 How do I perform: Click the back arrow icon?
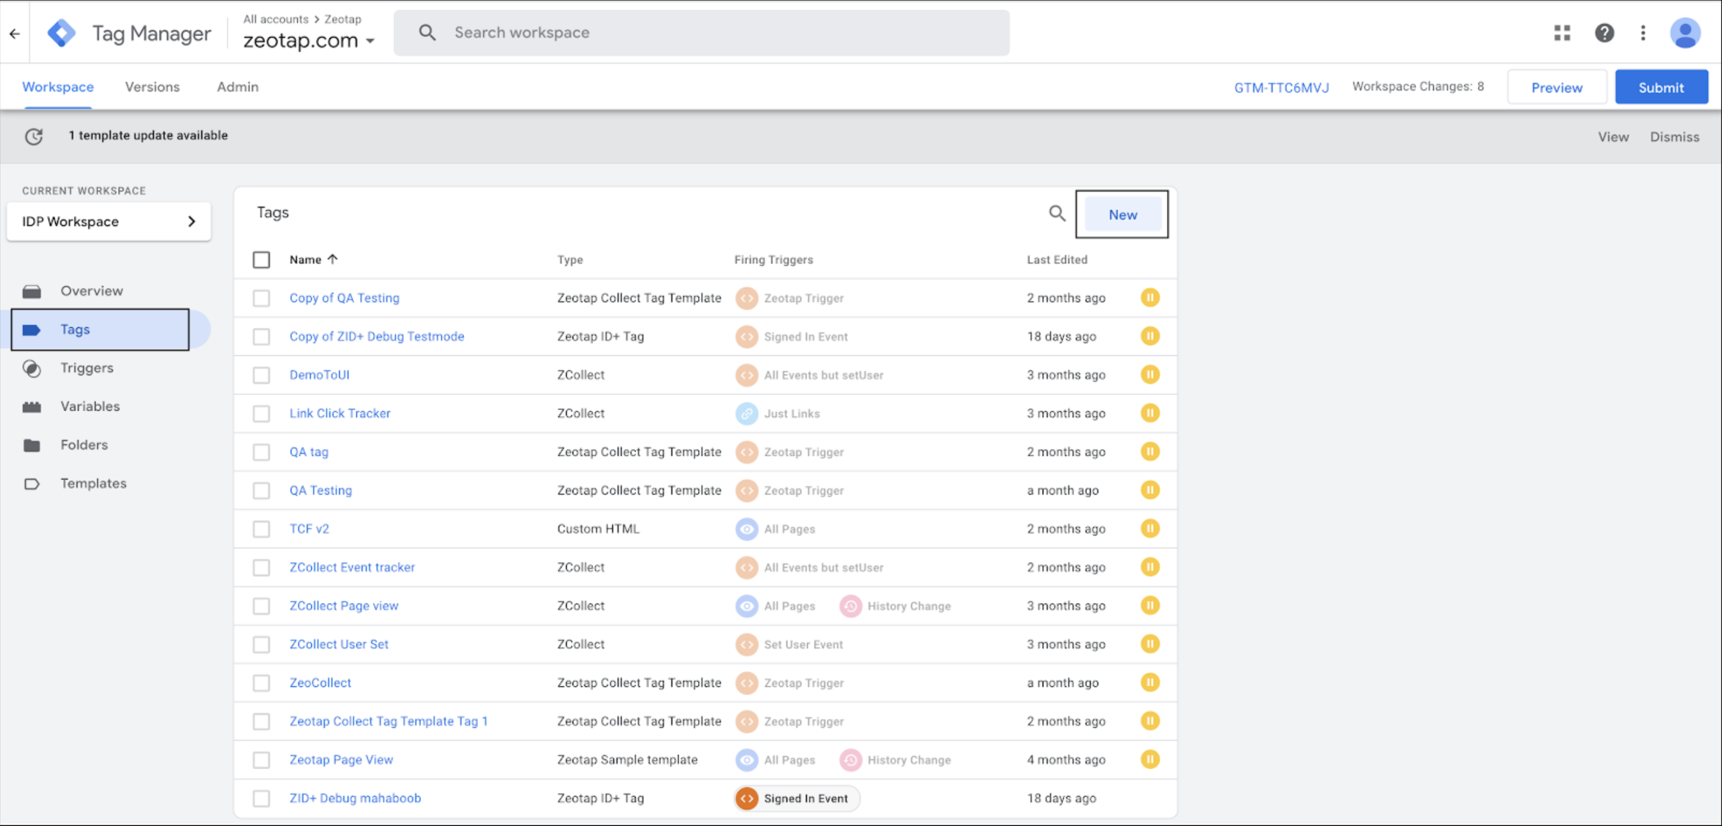pos(15,34)
